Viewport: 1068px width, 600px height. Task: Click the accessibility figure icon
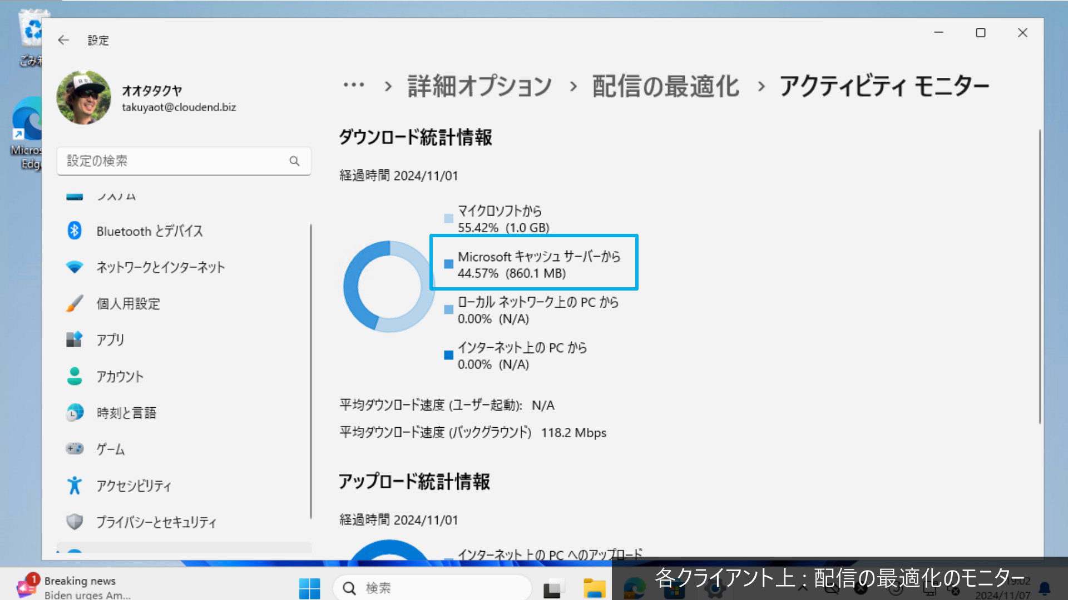[x=75, y=485]
